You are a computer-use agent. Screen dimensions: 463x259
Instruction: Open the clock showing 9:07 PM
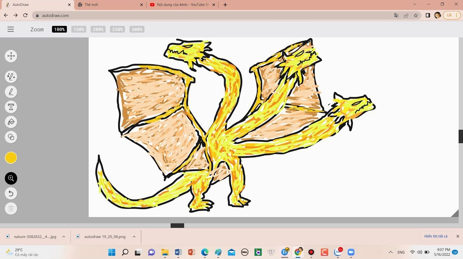click(x=443, y=252)
